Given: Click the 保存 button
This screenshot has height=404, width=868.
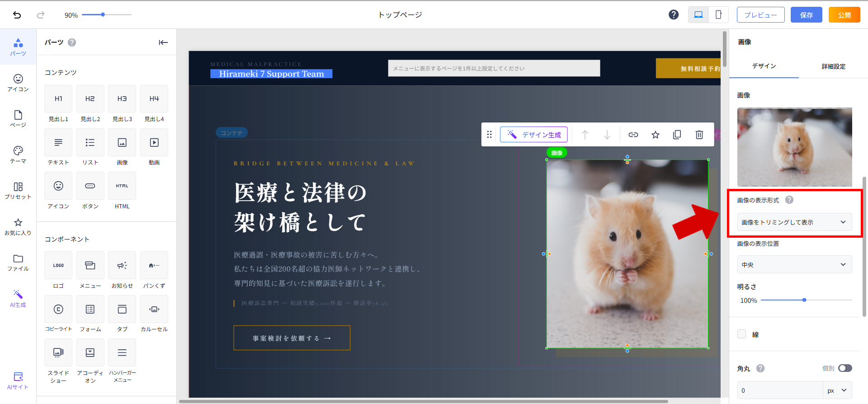Looking at the screenshot, I should point(806,15).
